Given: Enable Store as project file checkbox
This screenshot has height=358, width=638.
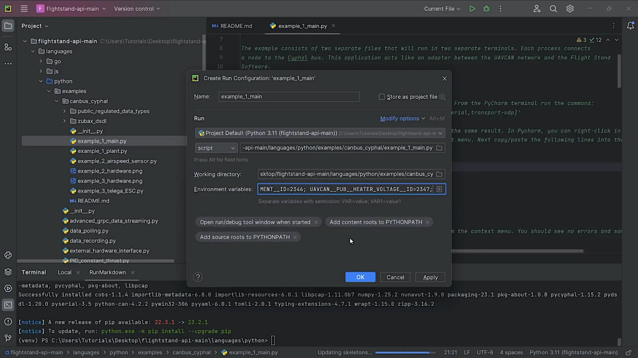Looking at the screenshot, I should (382, 97).
